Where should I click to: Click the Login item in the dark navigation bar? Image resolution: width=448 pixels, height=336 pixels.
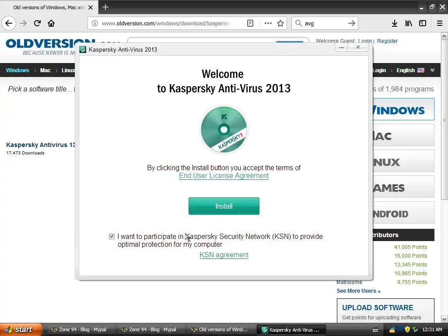pos(379,70)
